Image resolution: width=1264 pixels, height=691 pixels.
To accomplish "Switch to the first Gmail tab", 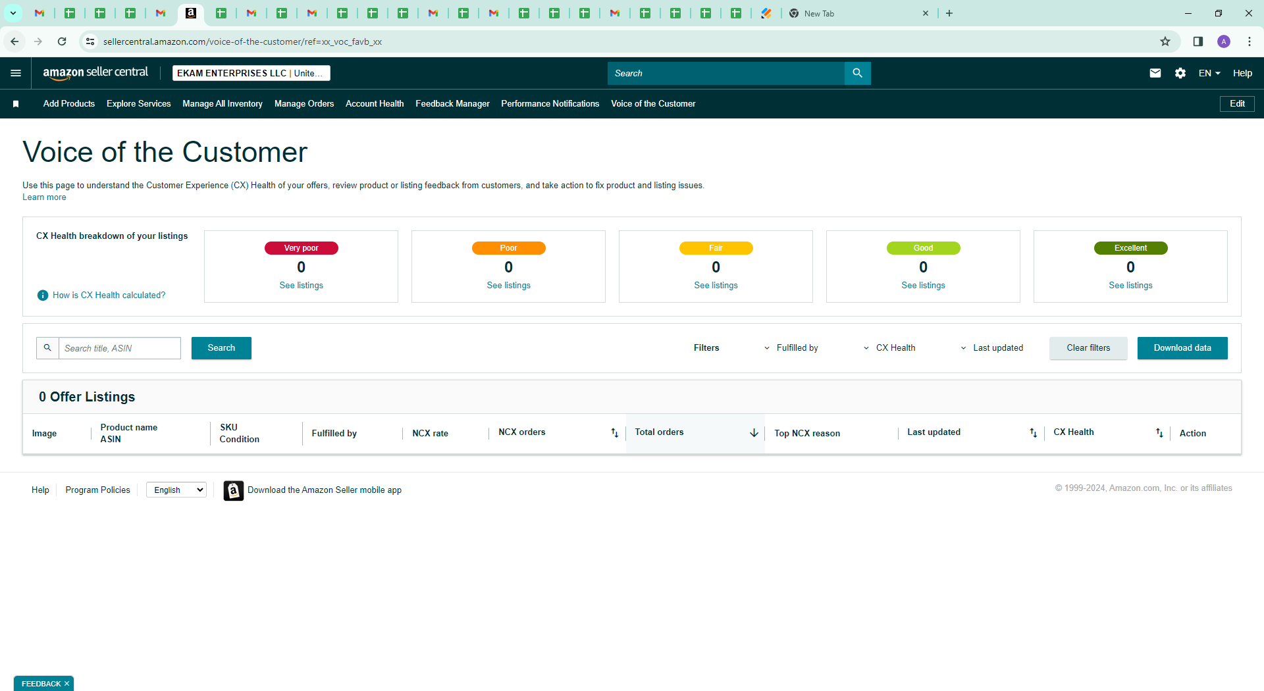I will [x=39, y=13].
